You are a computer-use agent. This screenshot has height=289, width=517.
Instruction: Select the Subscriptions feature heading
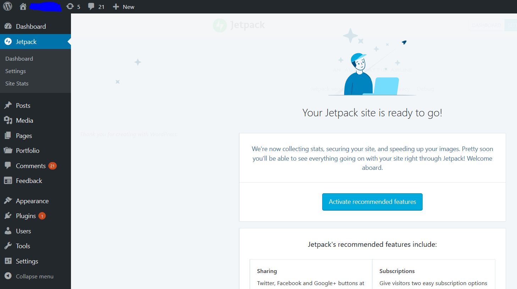click(x=397, y=271)
